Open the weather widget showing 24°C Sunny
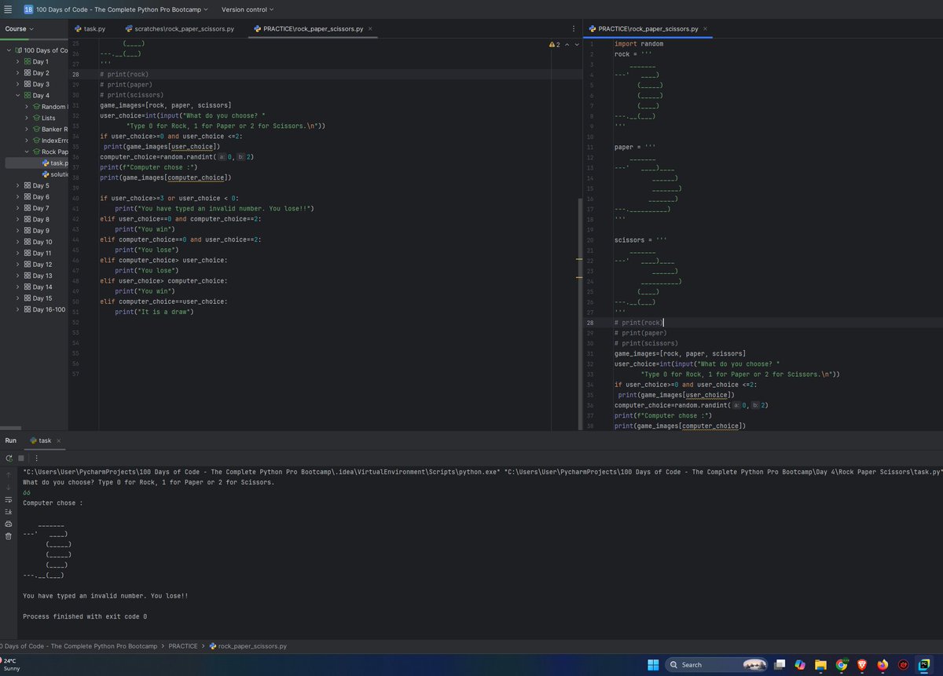The width and height of the screenshot is (943, 676). [x=9, y=665]
